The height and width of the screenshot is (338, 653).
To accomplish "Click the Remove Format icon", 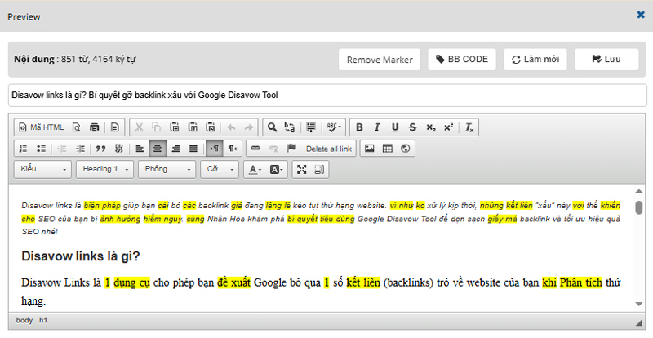I will [470, 127].
